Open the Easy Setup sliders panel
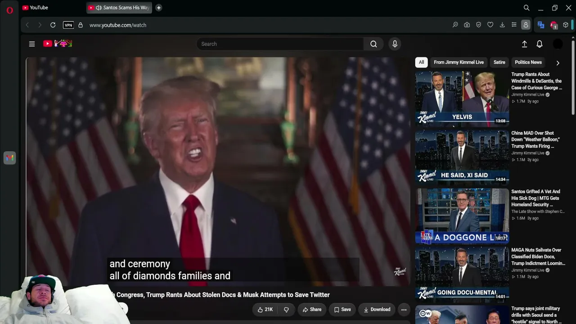This screenshot has width=576, height=324. pos(514,25)
